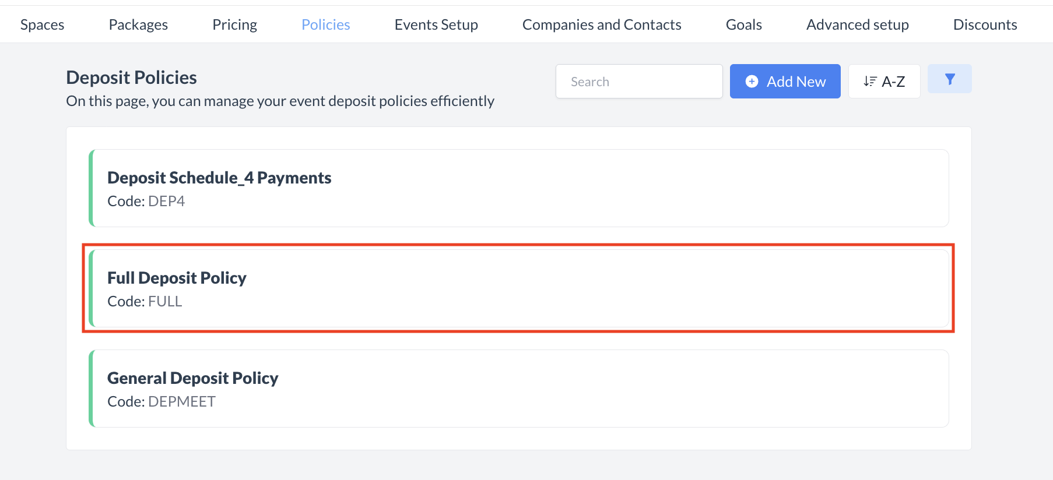Toggle A-Z sort order

(884, 82)
